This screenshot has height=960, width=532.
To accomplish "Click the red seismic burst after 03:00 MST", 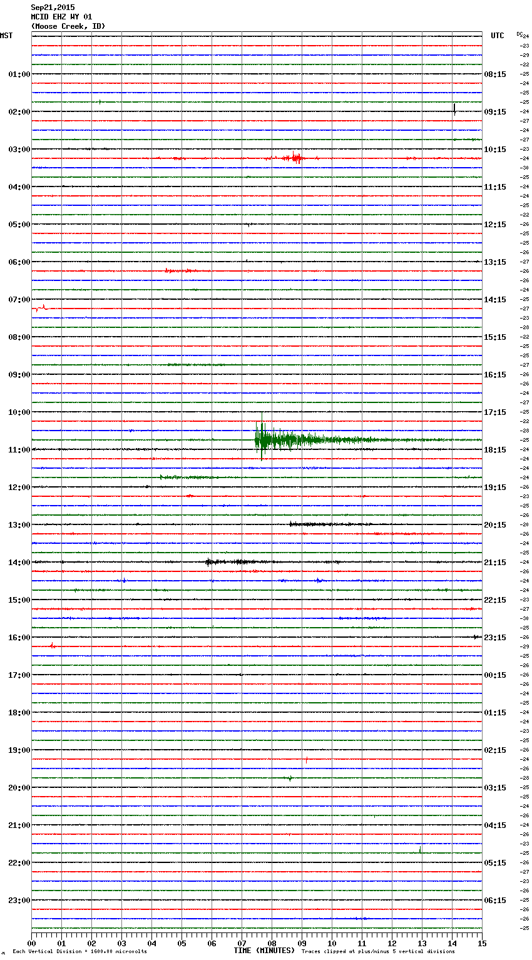I will tap(293, 158).
